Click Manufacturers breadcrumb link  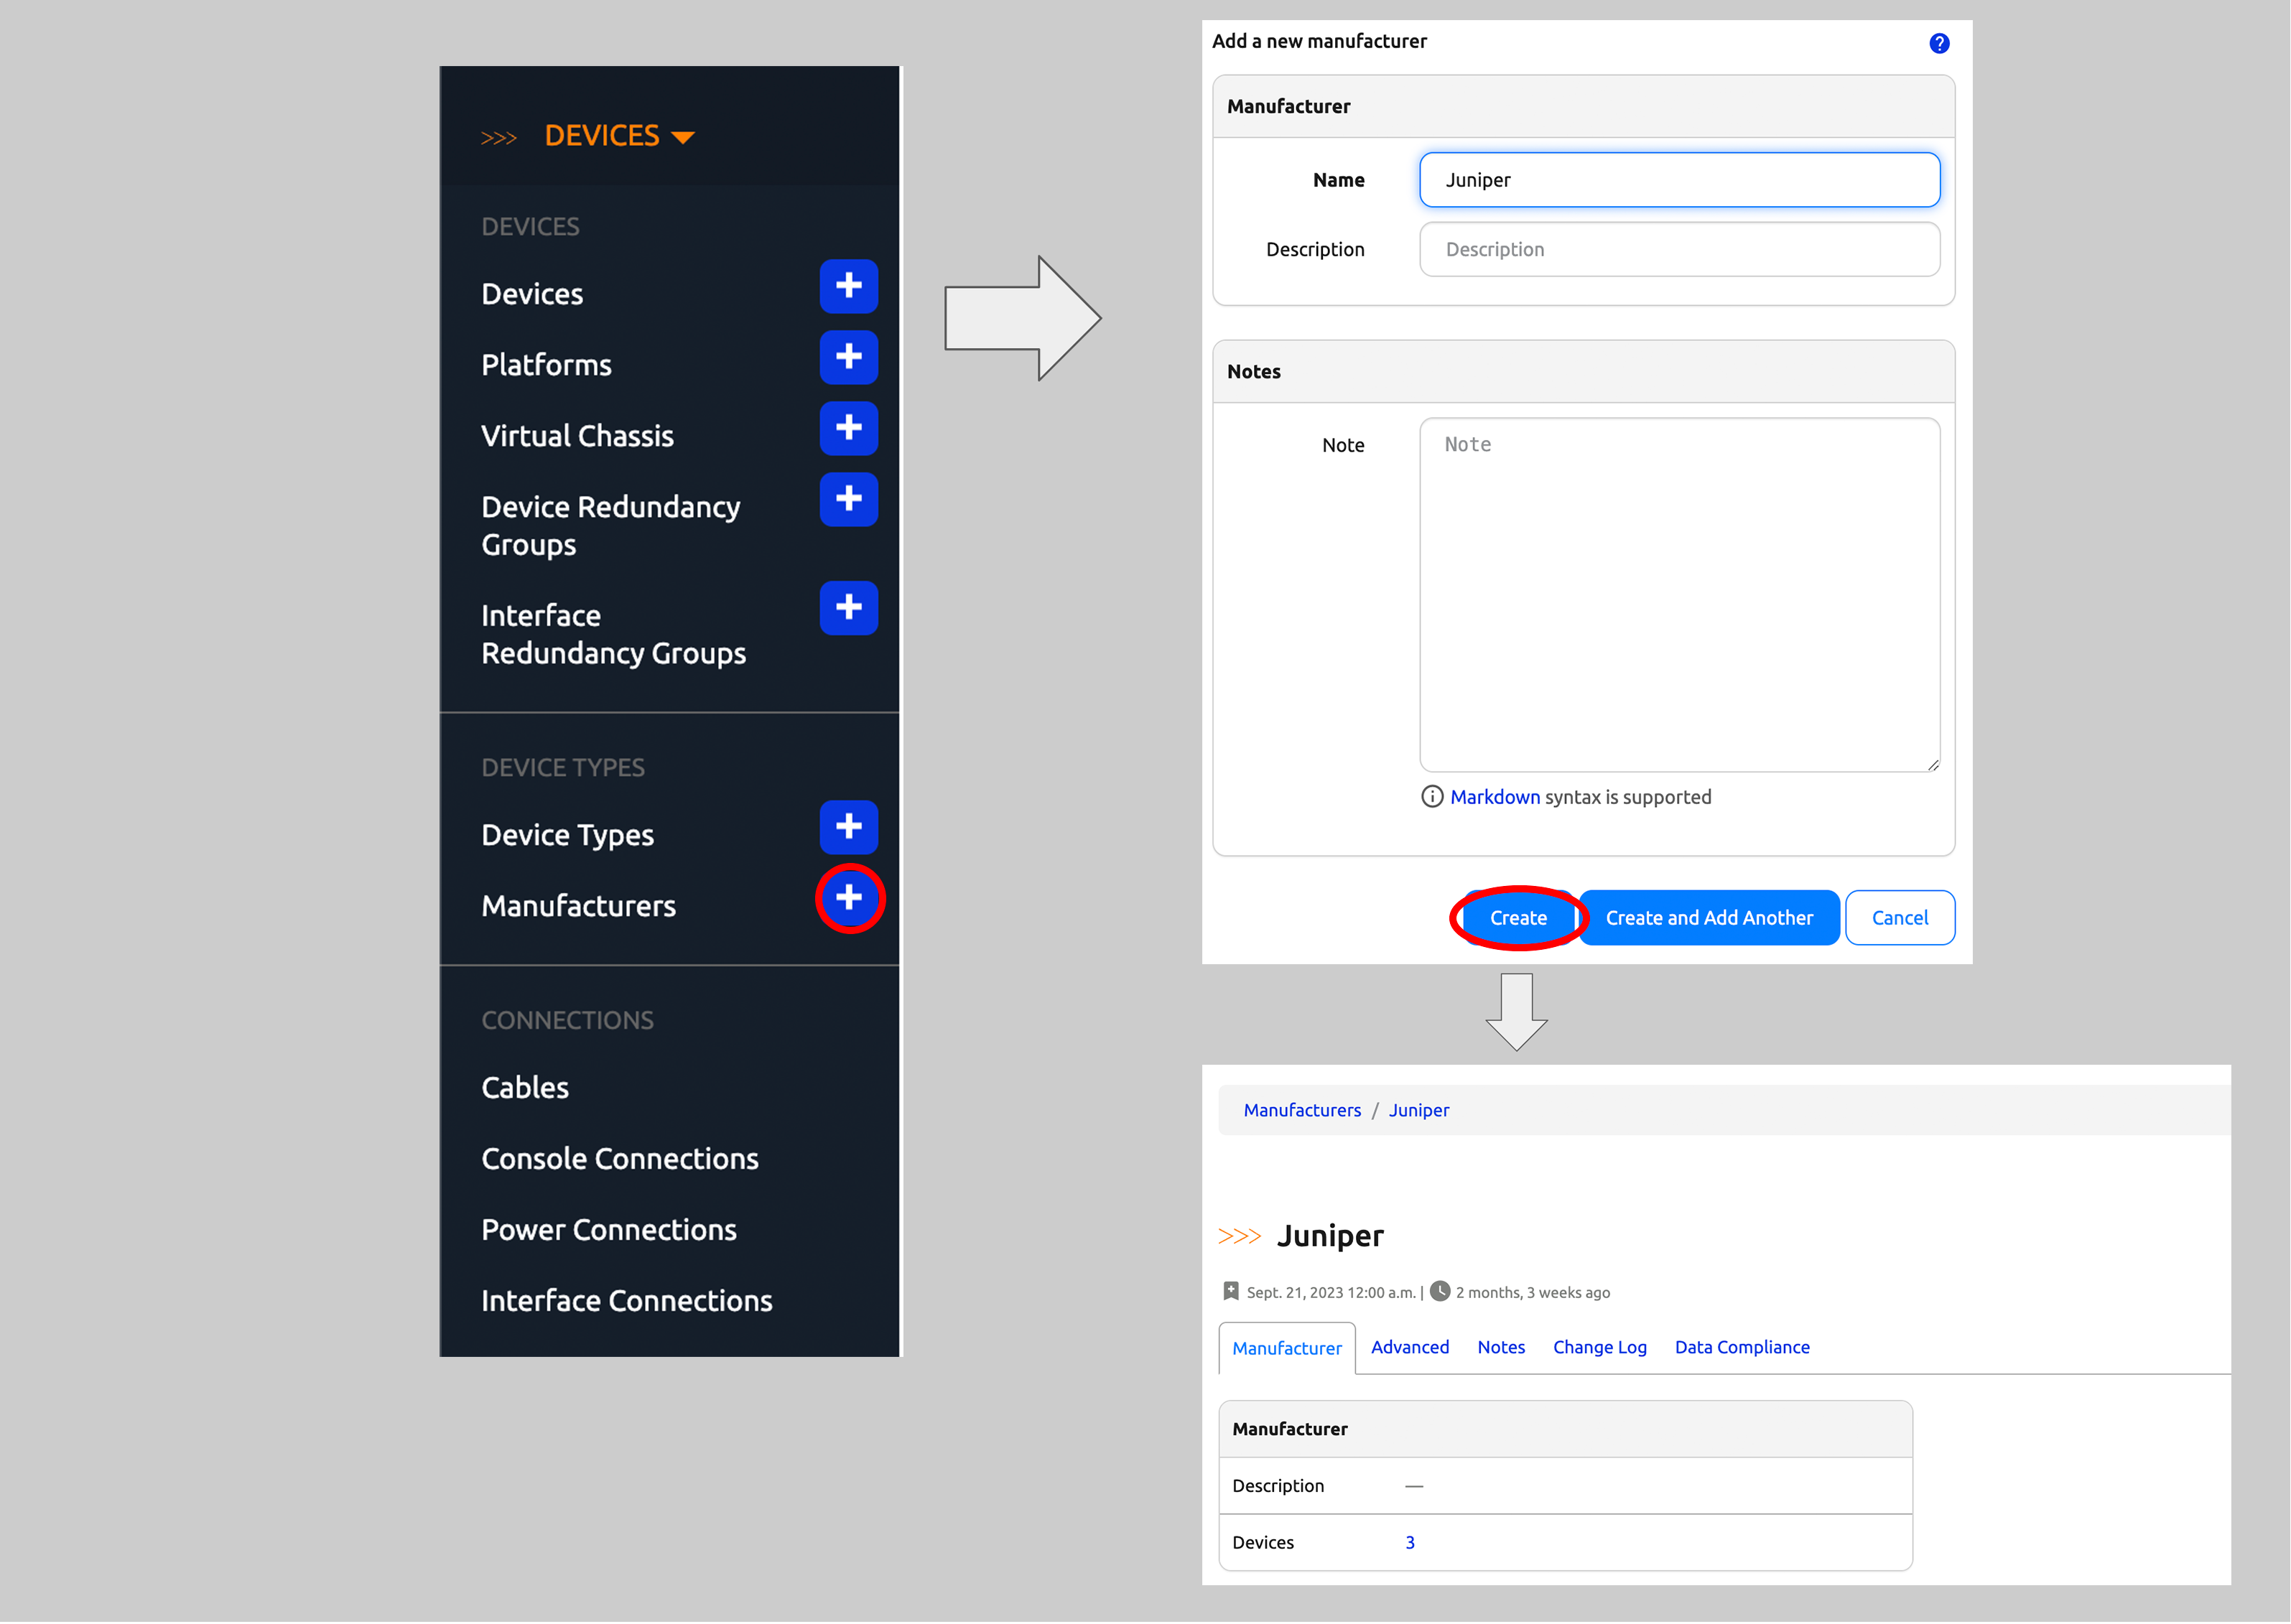[1301, 1111]
